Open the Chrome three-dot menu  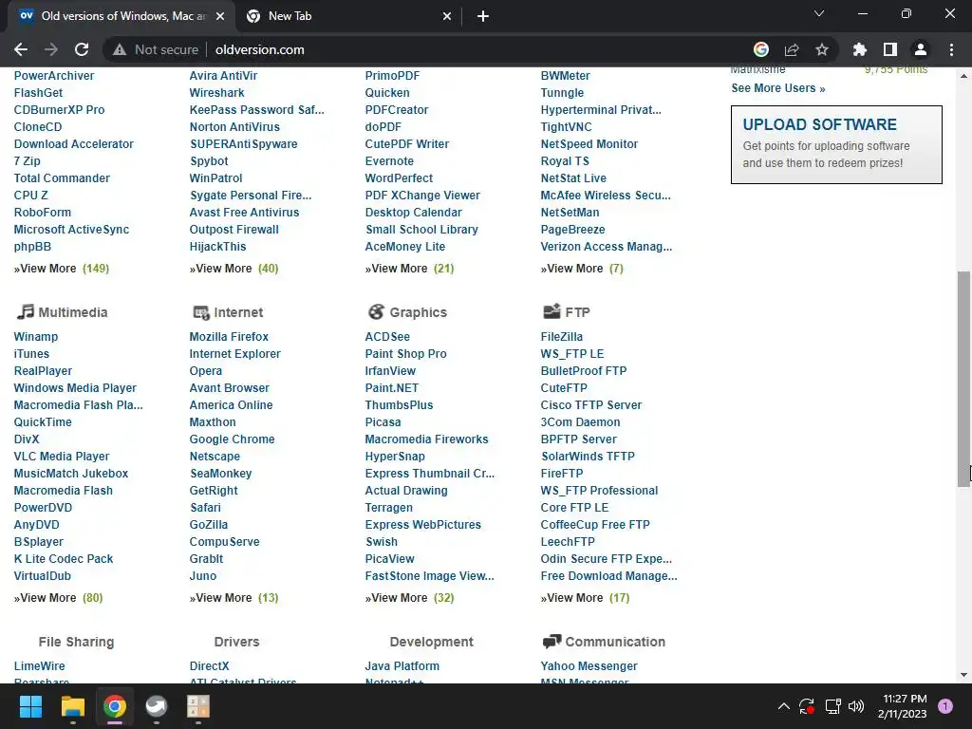coord(951,49)
